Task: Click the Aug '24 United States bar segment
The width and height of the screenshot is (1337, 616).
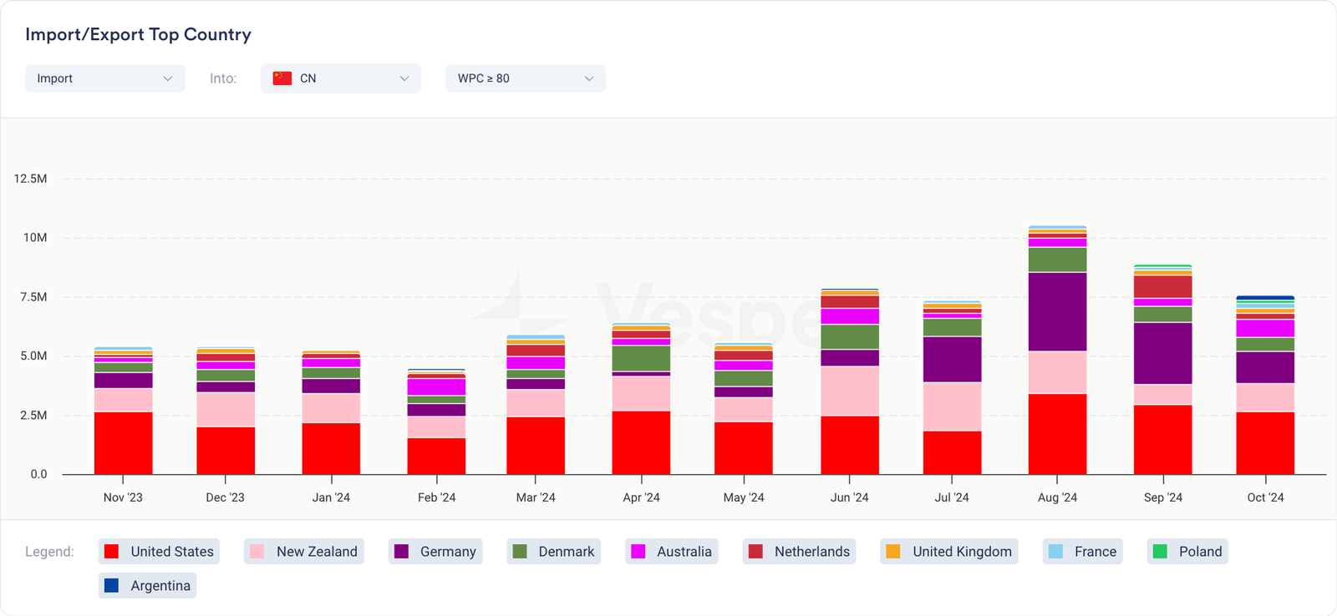Action: [1057, 434]
